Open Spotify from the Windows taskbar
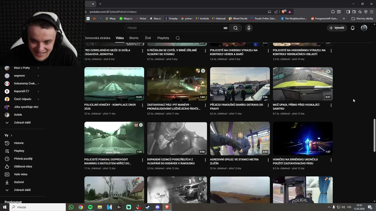The width and height of the screenshot is (376, 211). pyautogui.click(x=90, y=207)
